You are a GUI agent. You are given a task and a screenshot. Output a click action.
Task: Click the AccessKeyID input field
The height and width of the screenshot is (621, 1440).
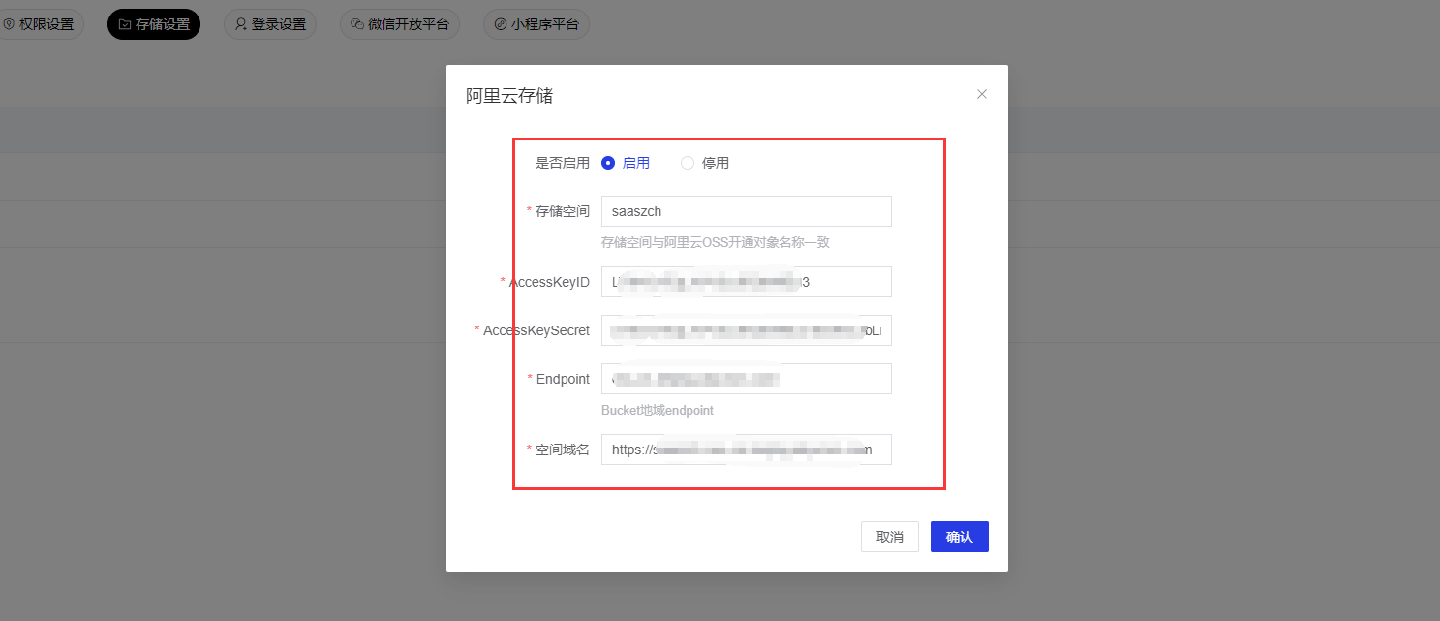(x=746, y=282)
